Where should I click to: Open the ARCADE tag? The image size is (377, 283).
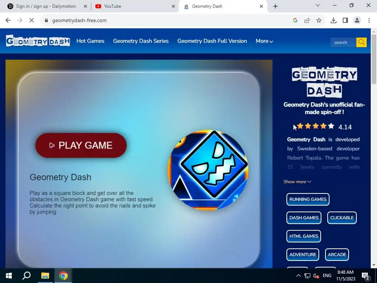point(337,255)
